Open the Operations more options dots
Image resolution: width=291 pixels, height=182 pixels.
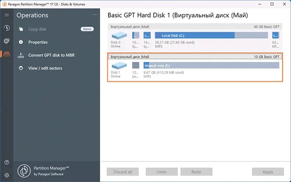click(95, 15)
